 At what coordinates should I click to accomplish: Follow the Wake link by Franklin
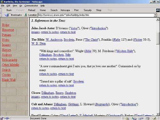coord(116,40)
